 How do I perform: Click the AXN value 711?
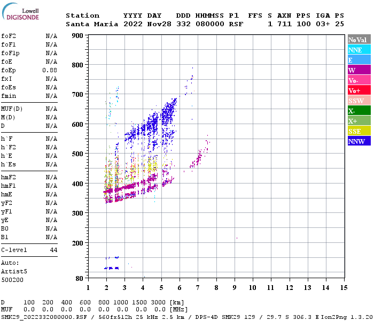[x=284, y=24]
